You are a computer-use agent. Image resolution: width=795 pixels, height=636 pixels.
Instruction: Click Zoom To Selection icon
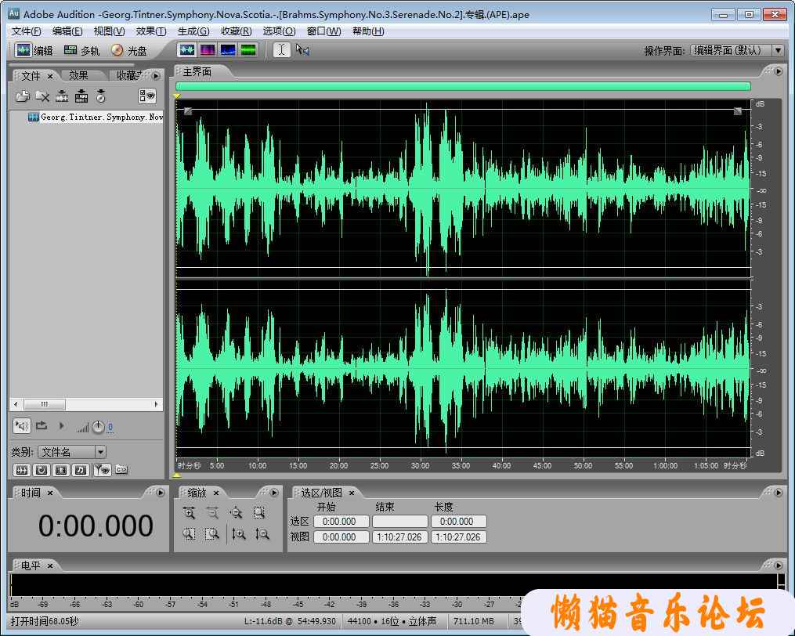click(x=259, y=513)
